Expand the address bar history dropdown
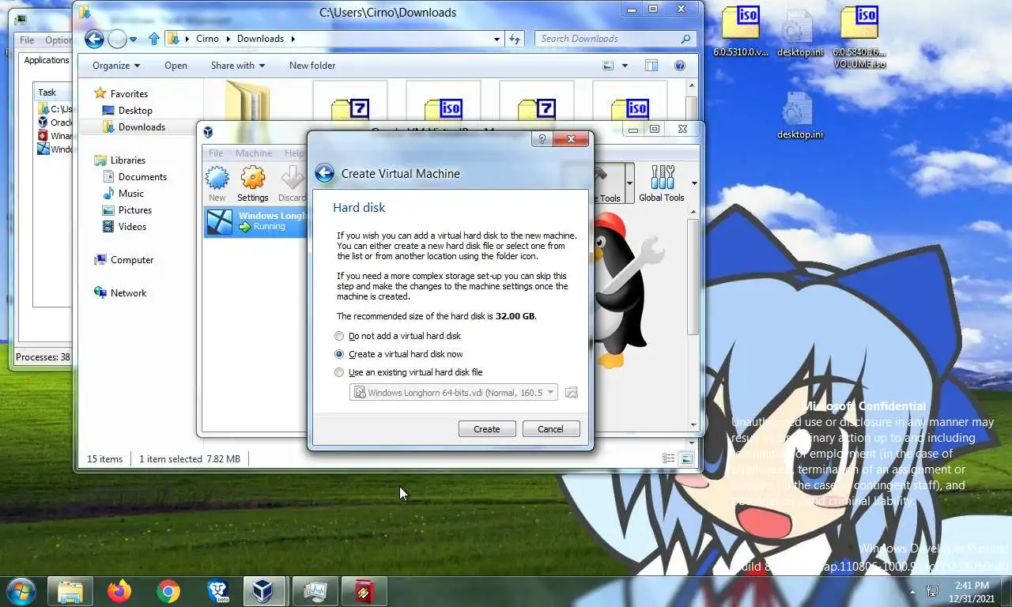 click(497, 39)
